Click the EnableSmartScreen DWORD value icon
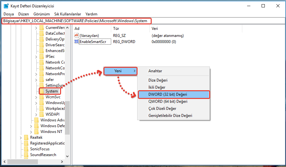Viewport: 286px width, 167px height. [x=76, y=42]
